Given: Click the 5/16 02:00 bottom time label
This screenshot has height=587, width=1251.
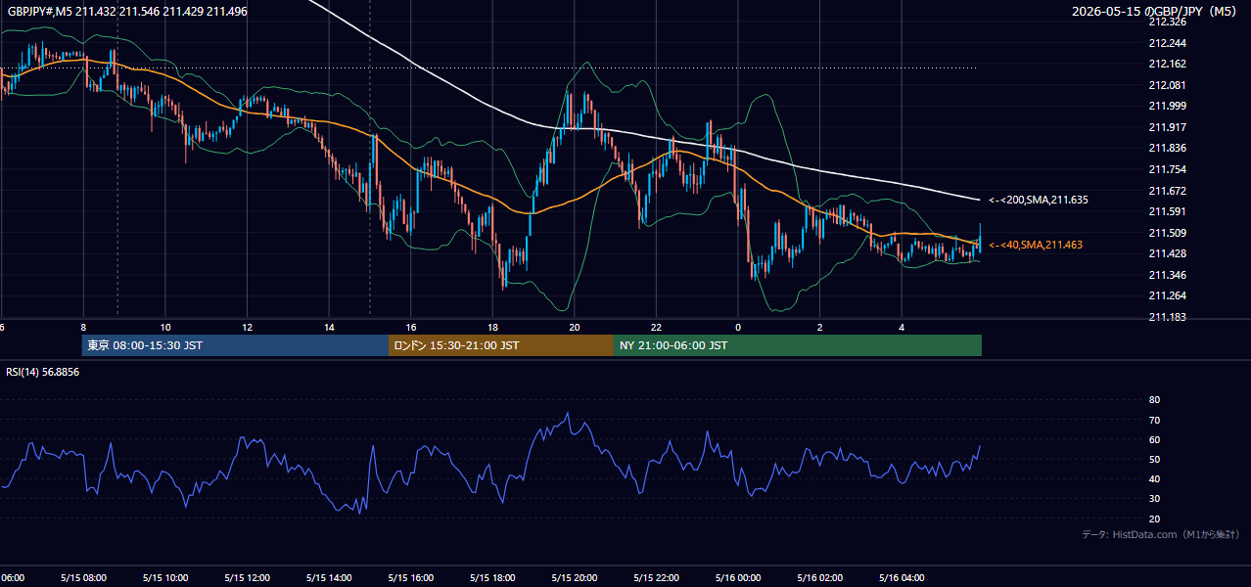Looking at the screenshot, I should click(819, 577).
